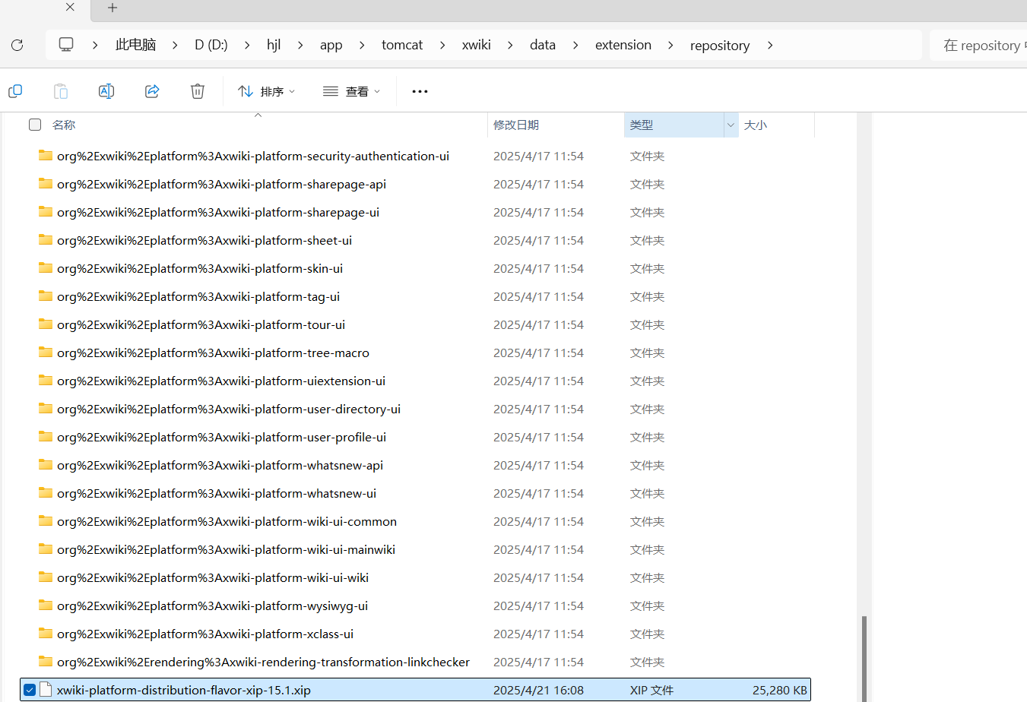The height and width of the screenshot is (702, 1027).
Task: Navigate to data in breadcrumb
Action: 543,45
